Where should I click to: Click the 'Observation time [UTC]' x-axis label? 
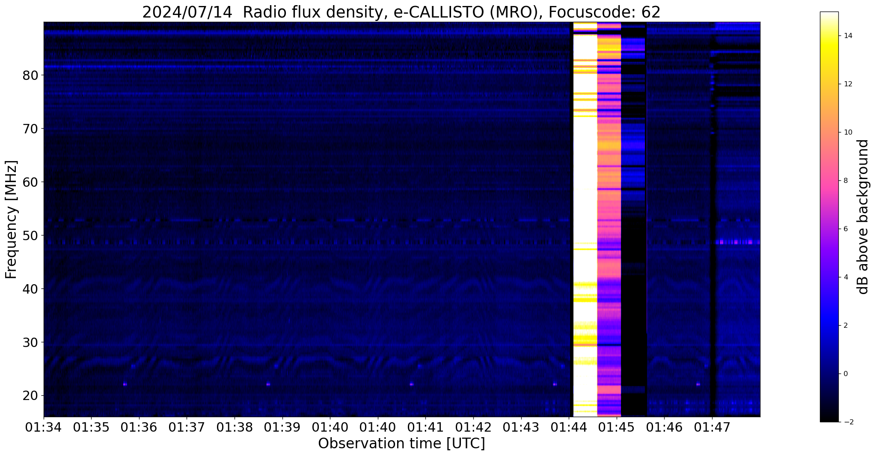pyautogui.click(x=401, y=444)
